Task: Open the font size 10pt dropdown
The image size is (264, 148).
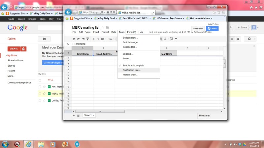Action: 111,39
